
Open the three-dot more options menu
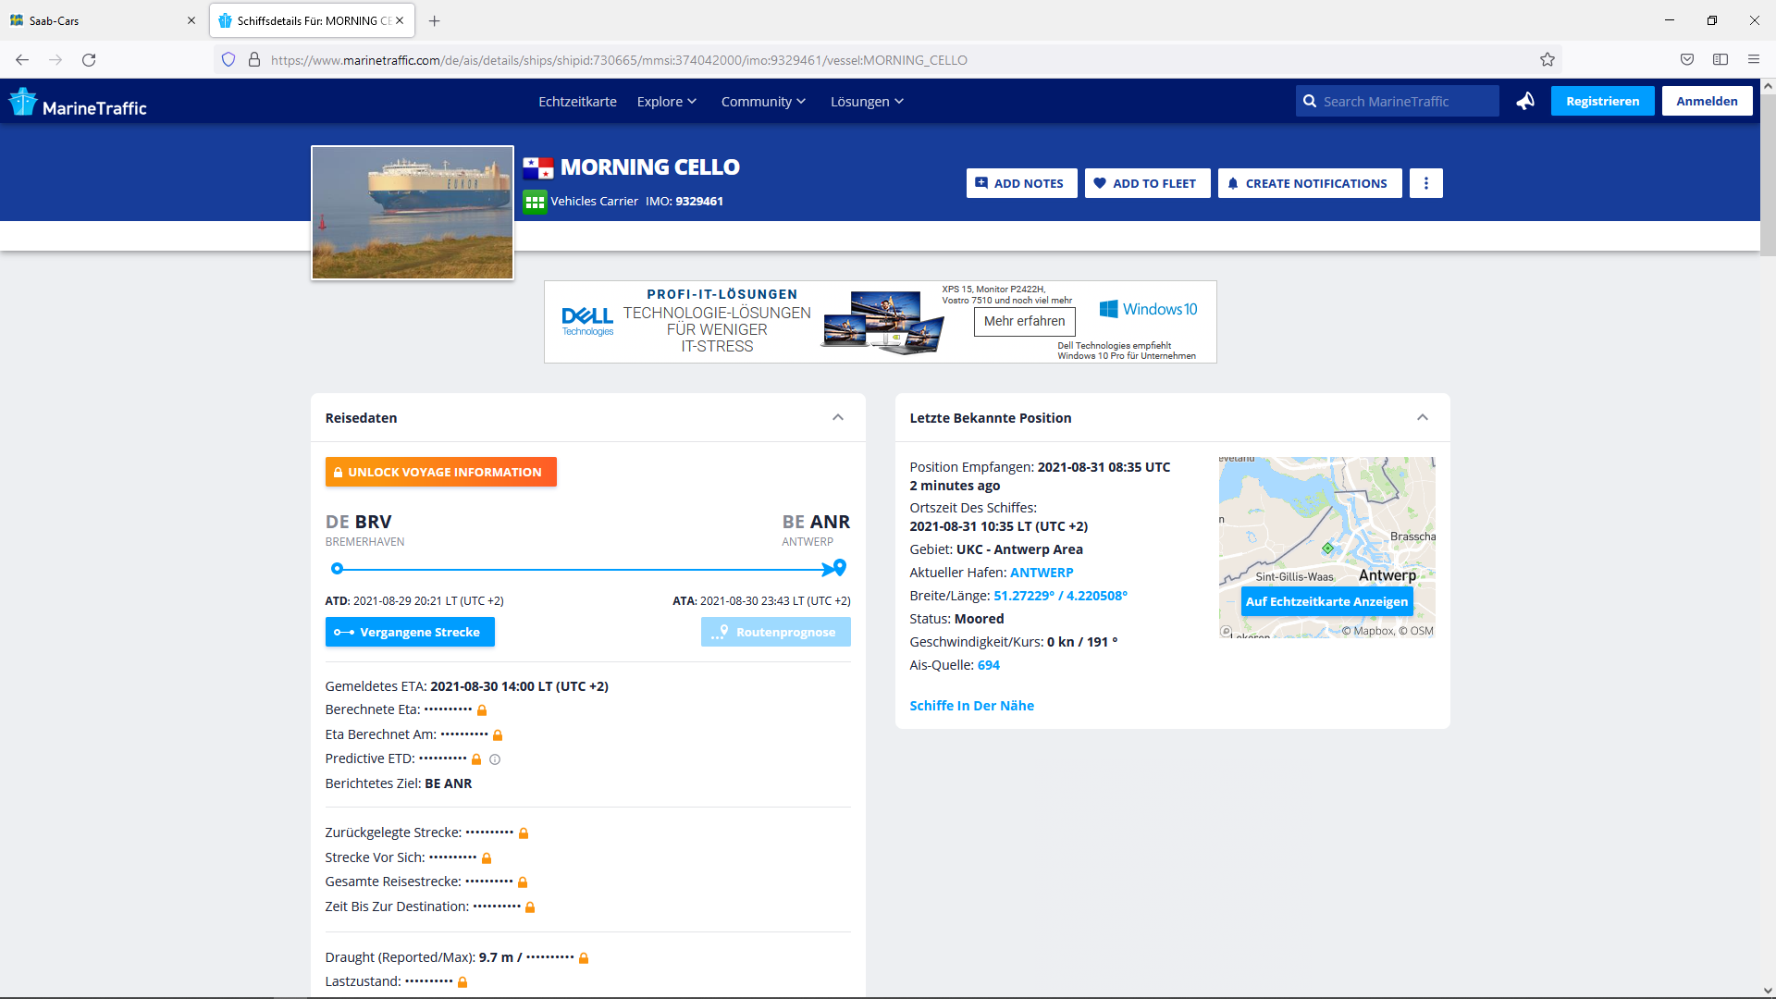point(1425,183)
